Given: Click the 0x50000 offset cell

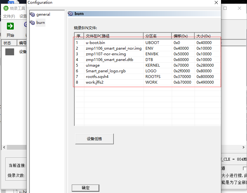Looking at the screenshot, I should [181, 54].
